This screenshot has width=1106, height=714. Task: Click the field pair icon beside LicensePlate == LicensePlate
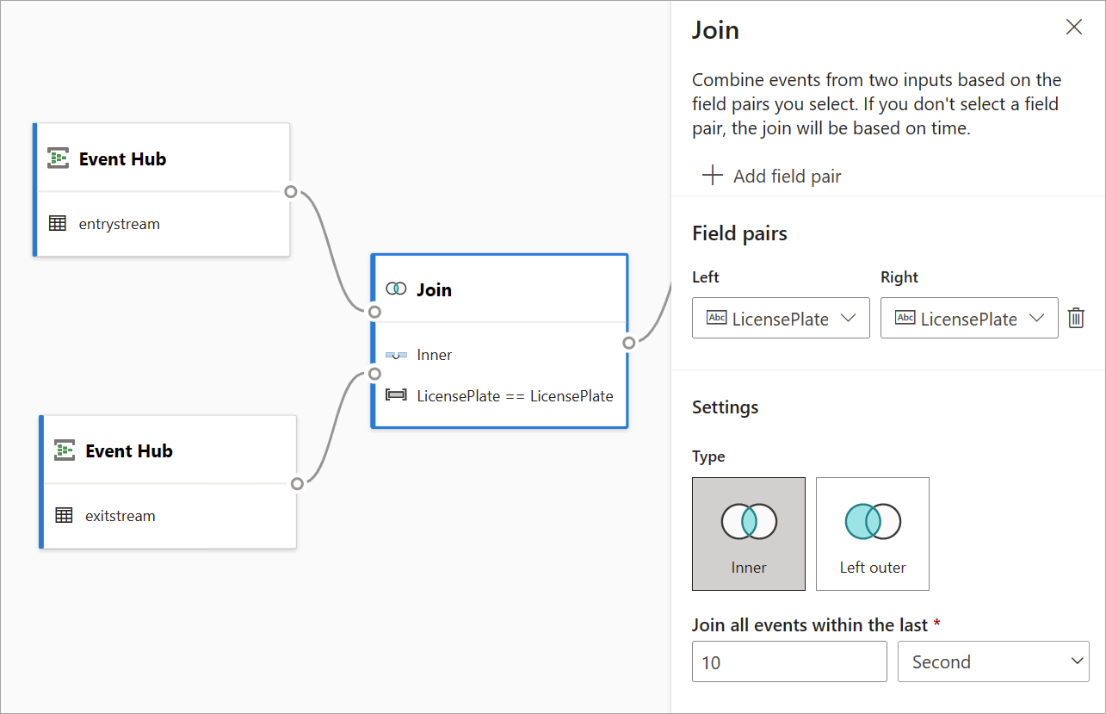pos(397,395)
